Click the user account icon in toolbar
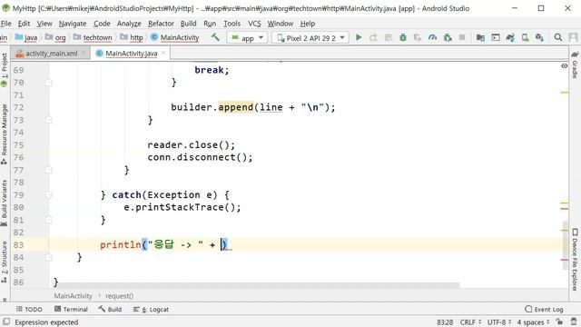The width and height of the screenshot is (581, 327). [573, 37]
